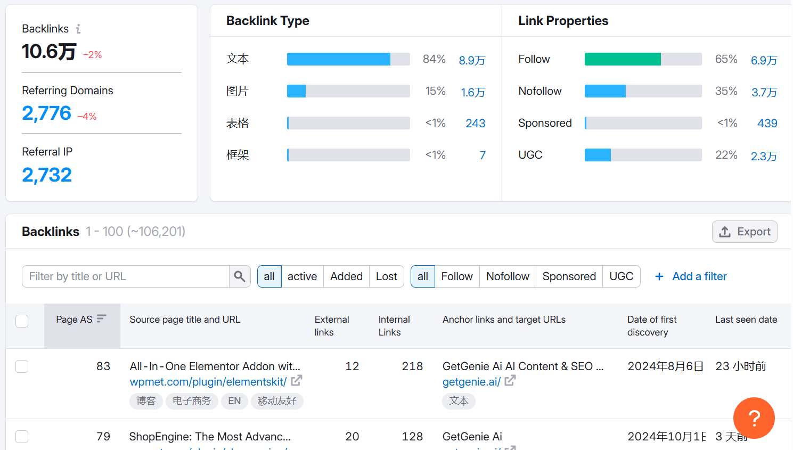
Task: Click 'ShopEngine: The Most Advanc...' title
Action: tap(210, 437)
